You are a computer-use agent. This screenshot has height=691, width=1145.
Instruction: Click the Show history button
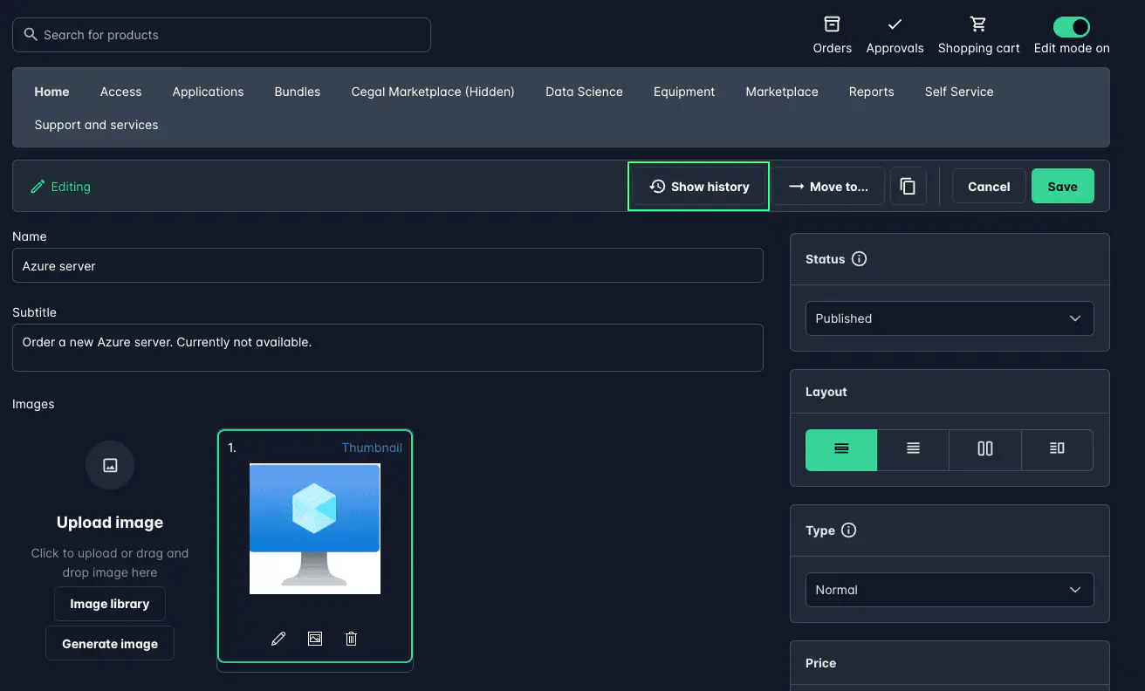(x=698, y=186)
